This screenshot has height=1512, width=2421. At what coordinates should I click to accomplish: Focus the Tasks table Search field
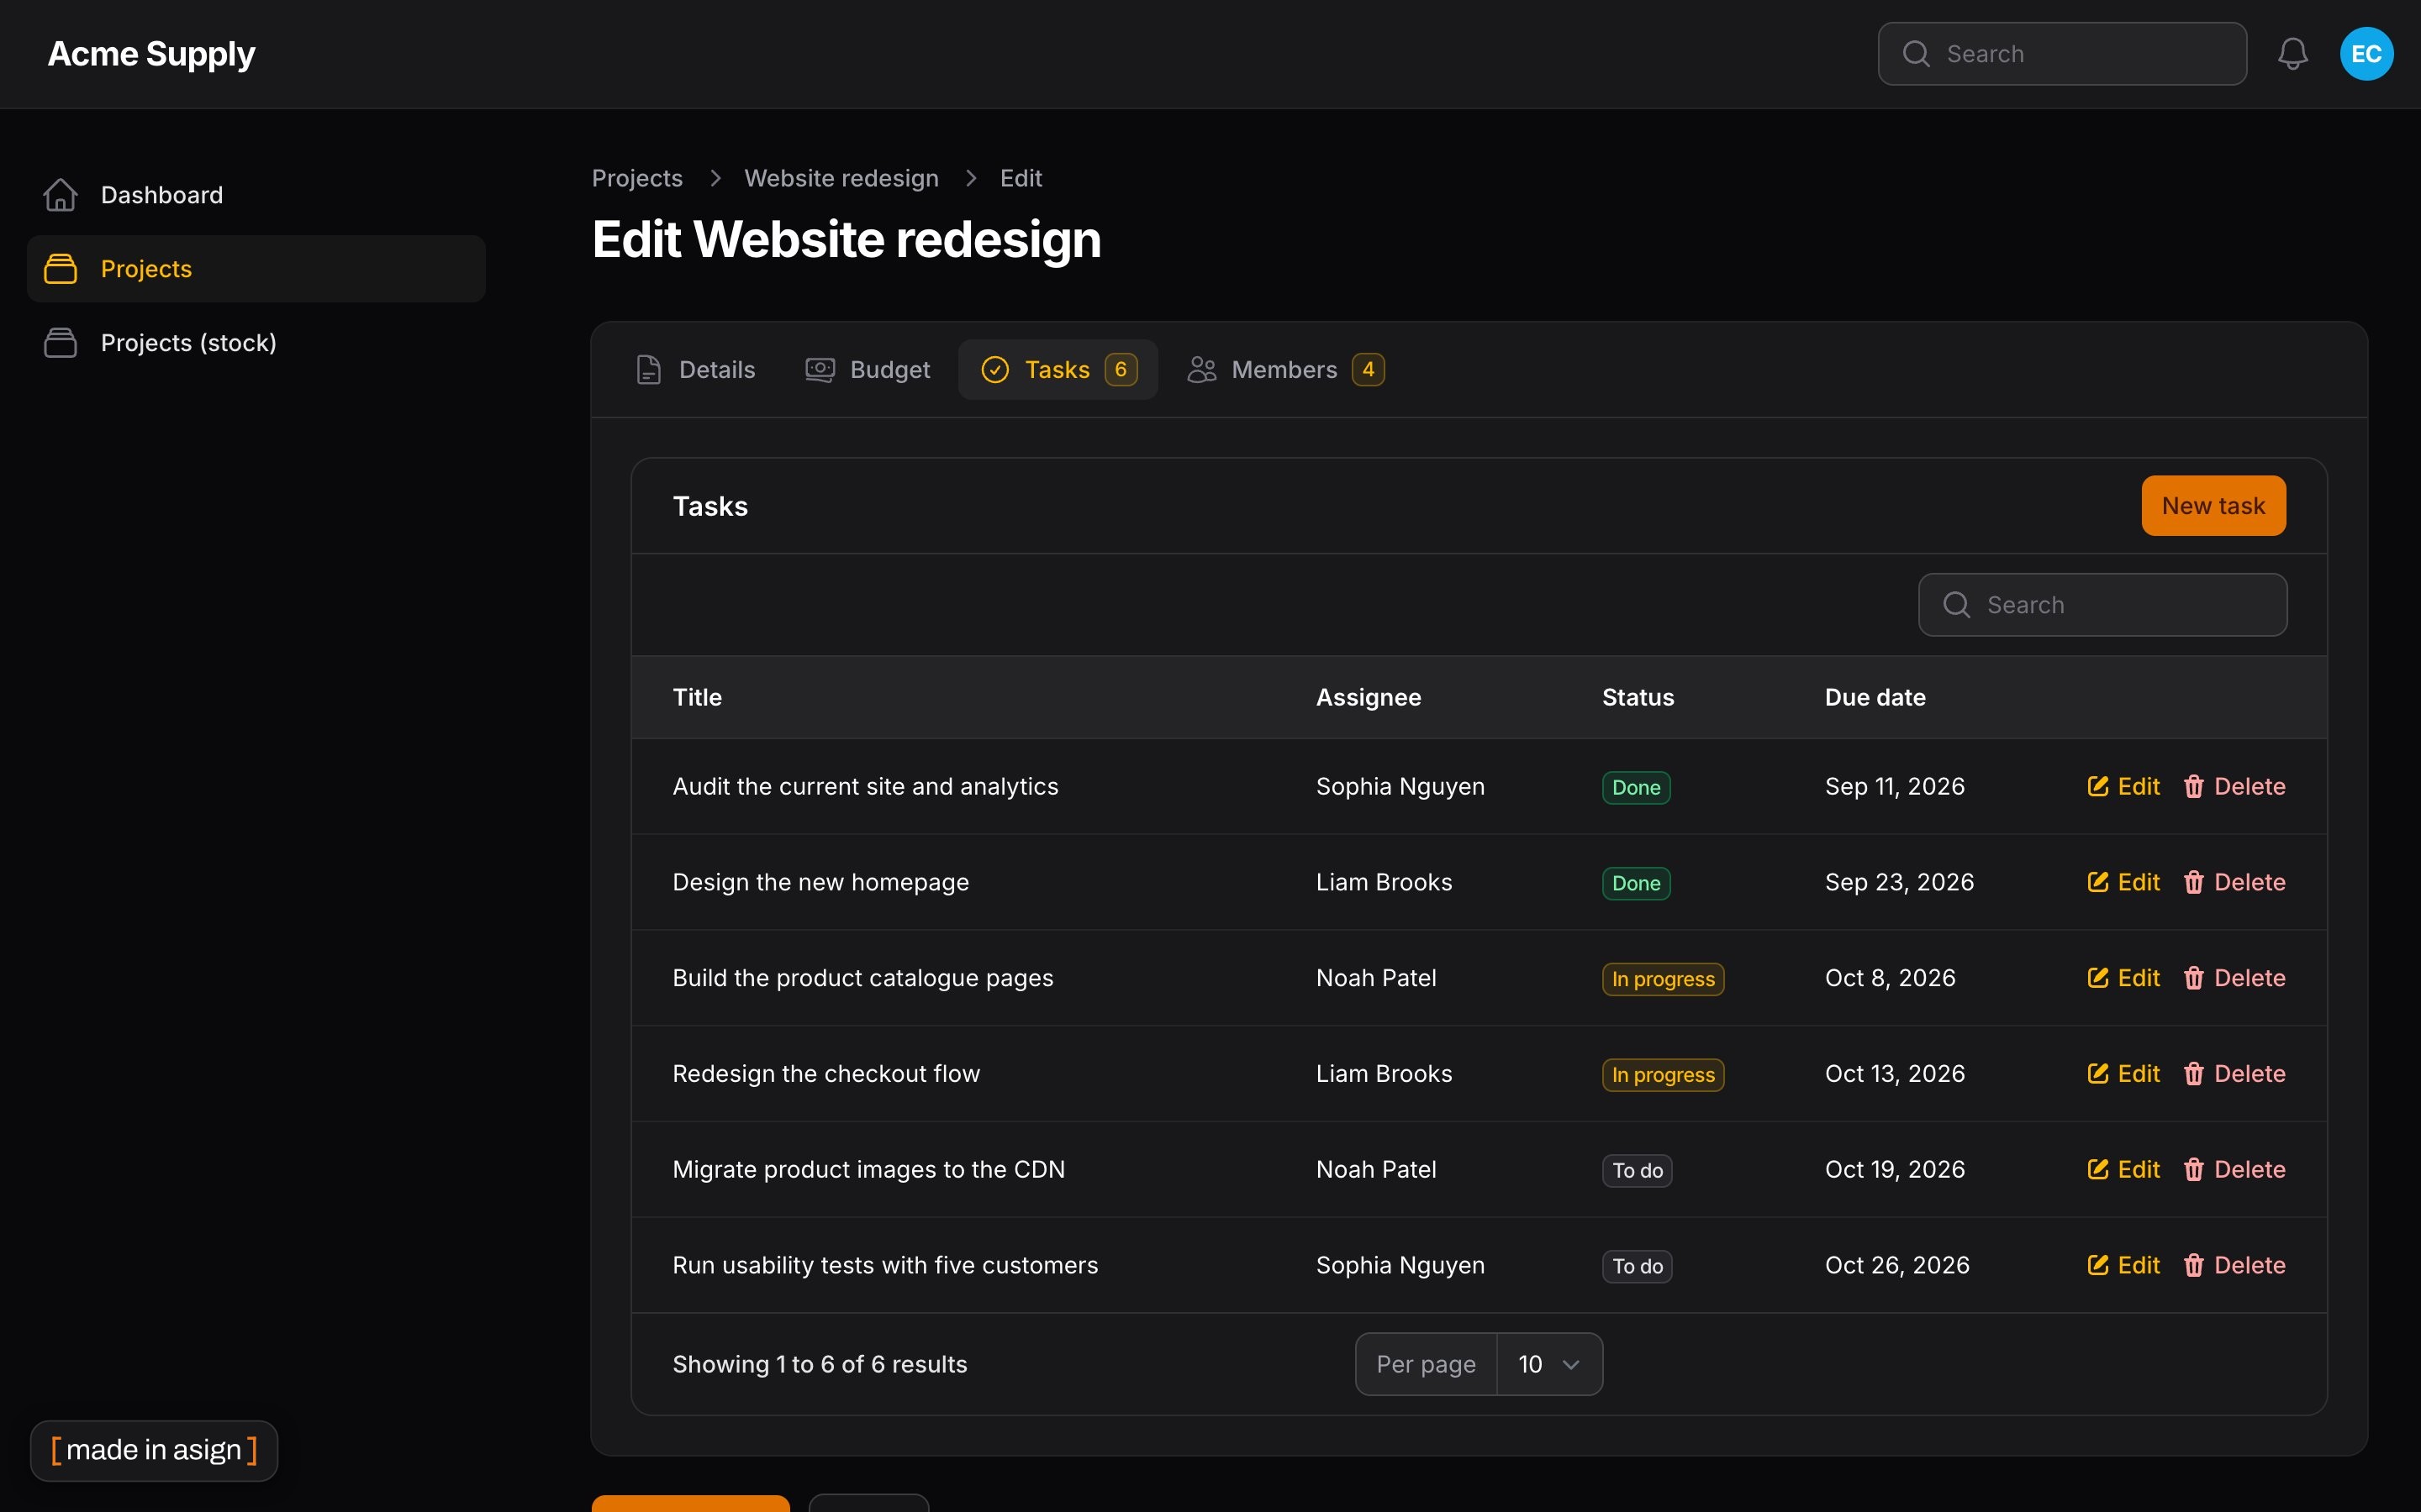click(2102, 605)
